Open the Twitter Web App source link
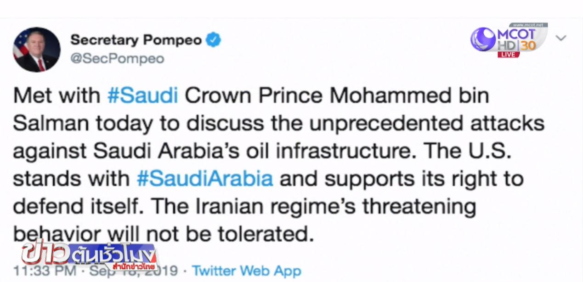583x282 pixels. (247, 271)
